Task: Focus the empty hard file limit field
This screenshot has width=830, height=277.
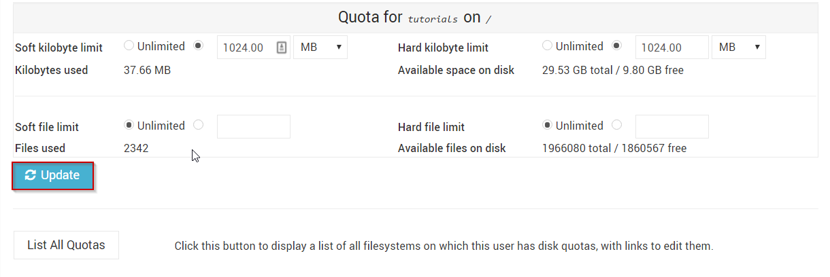Action: (672, 127)
